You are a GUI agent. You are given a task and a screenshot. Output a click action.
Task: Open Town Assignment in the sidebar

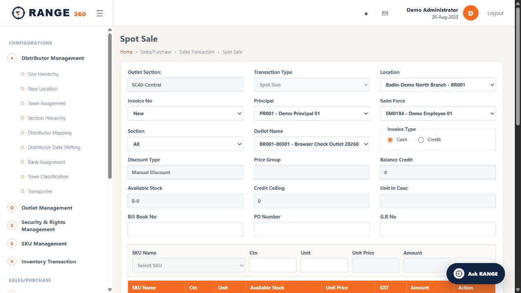click(x=47, y=104)
